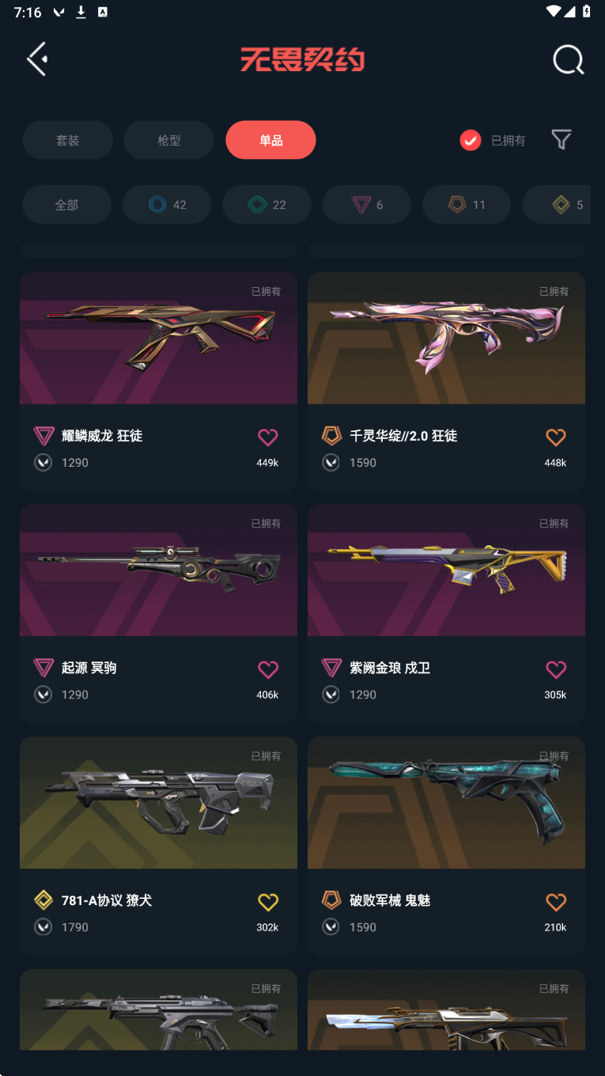Image resolution: width=605 pixels, height=1076 pixels.
Task: Filter by blue circle tier with 42 items
Action: [167, 205]
